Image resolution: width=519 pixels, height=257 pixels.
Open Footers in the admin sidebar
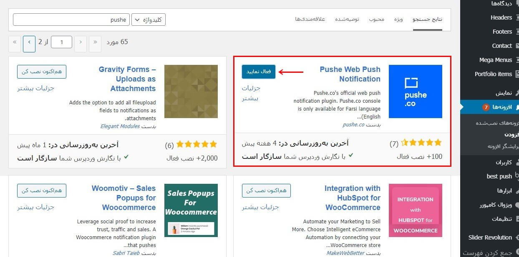click(x=502, y=32)
